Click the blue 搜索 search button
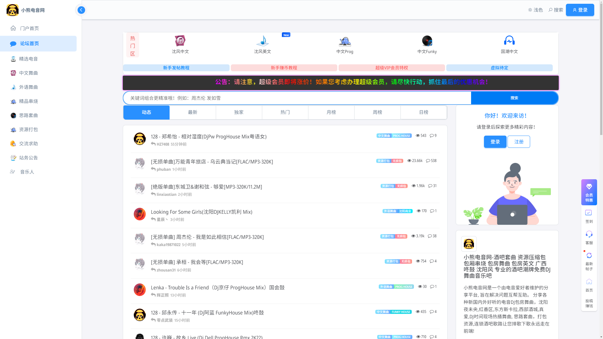 [514, 98]
